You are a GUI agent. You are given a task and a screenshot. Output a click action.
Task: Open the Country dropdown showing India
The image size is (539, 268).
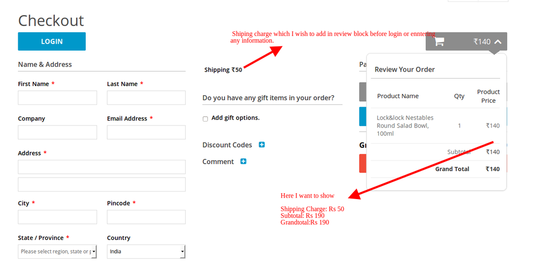pos(146,251)
